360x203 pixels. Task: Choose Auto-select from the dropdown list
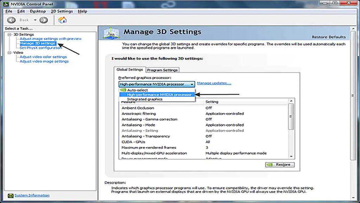(157, 90)
